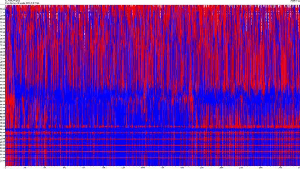Image resolution: width=300 pixels, height=169 pixels.
Task: Pick the 19:30 time row label
Action: tap(2, 136)
